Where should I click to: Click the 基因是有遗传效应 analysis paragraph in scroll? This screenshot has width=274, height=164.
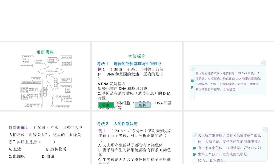[x=229, y=81]
